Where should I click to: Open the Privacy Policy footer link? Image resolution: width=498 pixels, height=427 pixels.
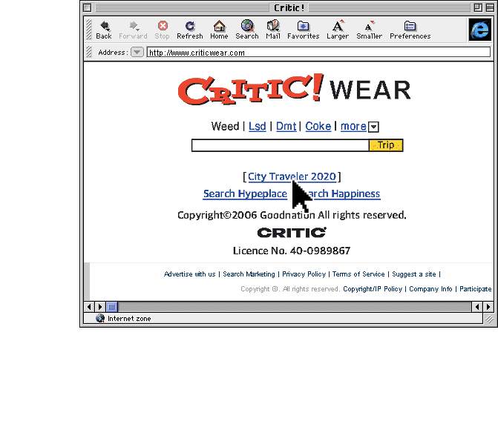click(304, 274)
